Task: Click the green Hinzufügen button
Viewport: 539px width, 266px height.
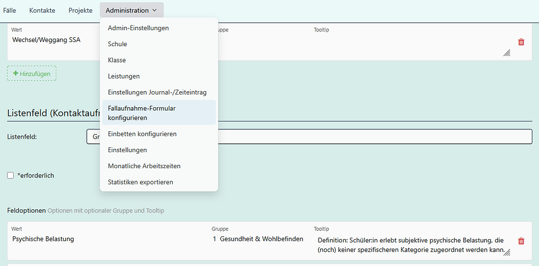Action: [x=32, y=74]
